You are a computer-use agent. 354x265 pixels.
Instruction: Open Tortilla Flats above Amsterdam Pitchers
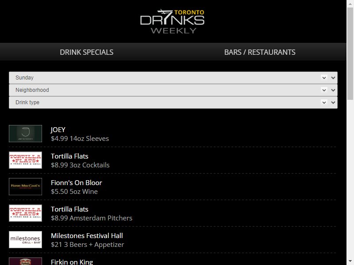[x=69, y=209]
